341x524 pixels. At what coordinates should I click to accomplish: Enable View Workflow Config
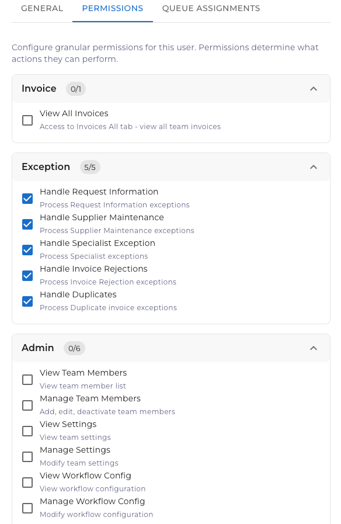pyautogui.click(x=27, y=483)
